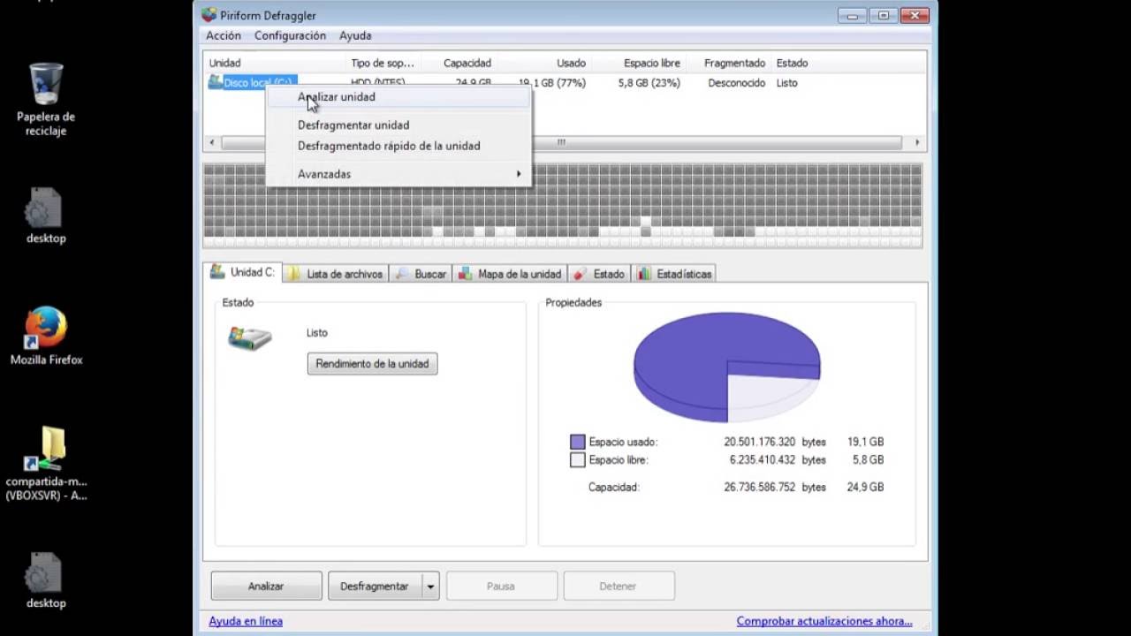
Task: Click the Espacio usado purple color swatch
Action: coord(578,442)
